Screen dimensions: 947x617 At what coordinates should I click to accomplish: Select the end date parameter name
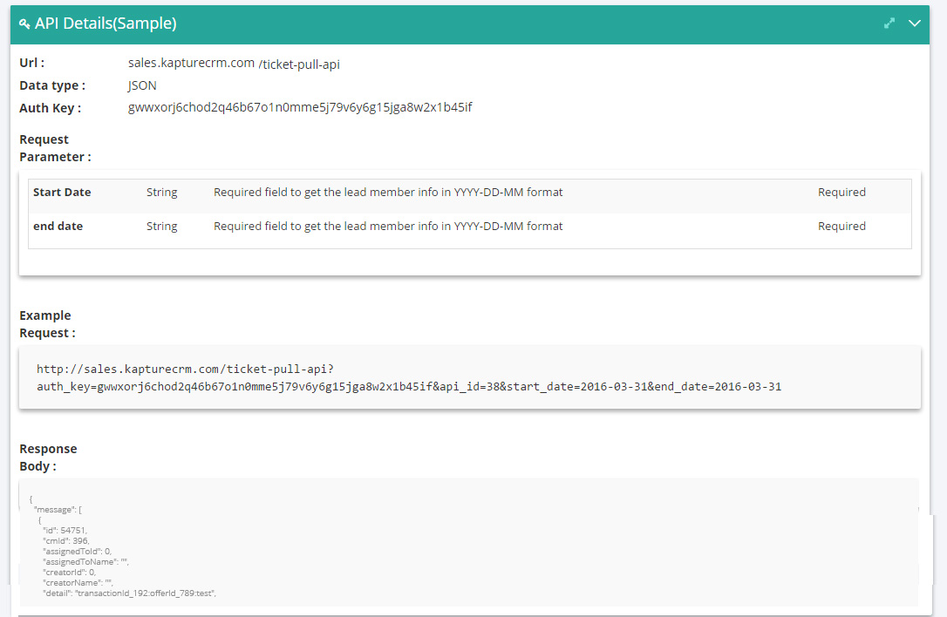click(x=58, y=226)
